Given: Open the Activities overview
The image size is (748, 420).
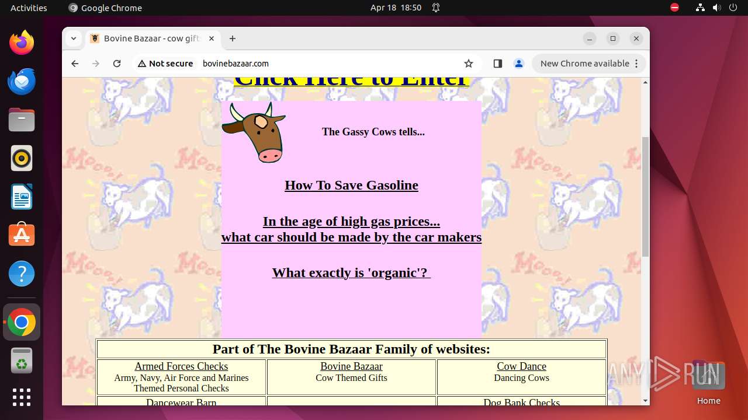Looking at the screenshot, I should [x=29, y=8].
